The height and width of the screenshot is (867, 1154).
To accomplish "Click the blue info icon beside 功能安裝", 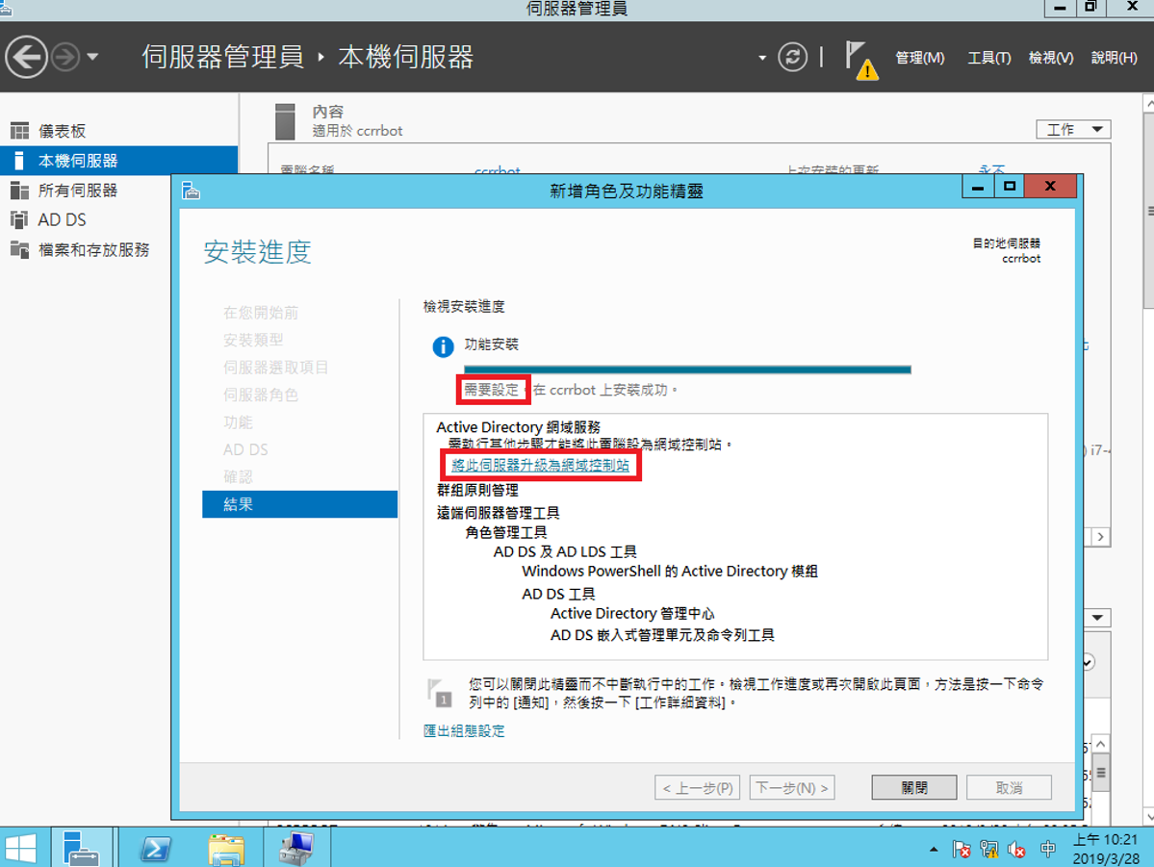I will point(443,346).
